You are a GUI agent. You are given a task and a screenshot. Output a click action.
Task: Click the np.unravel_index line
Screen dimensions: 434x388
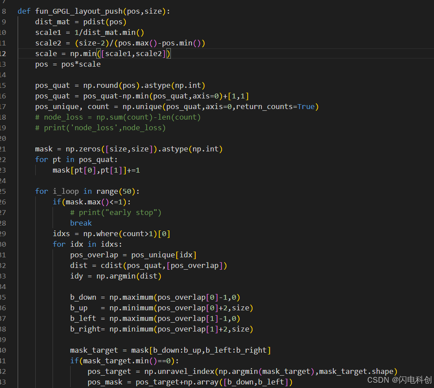pyautogui.click(x=242, y=371)
